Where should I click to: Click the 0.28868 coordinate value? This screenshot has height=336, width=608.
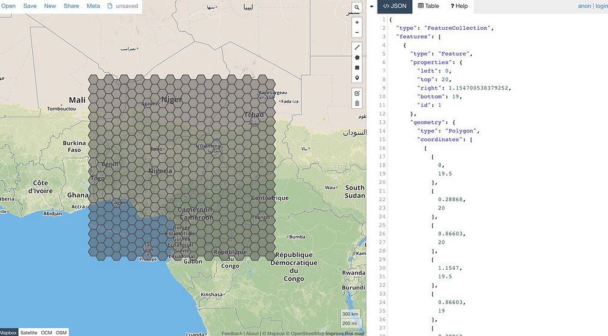pyautogui.click(x=450, y=199)
